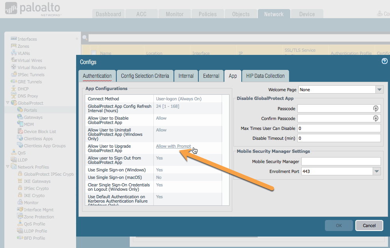Click the OK button
Screen dimensions: 390x248
click(x=339, y=225)
